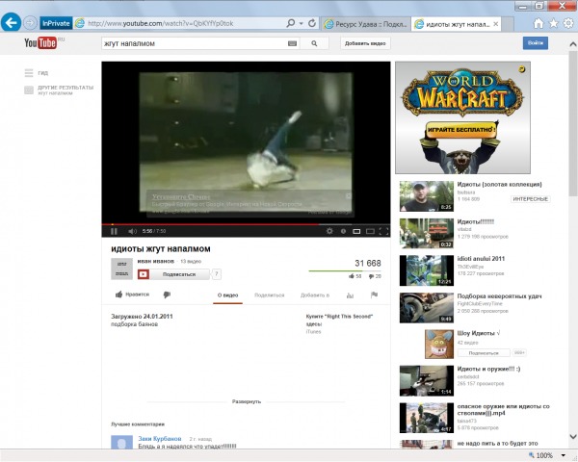
Task: Click the scroll down arrow of scrollbar
Action: (x=573, y=437)
